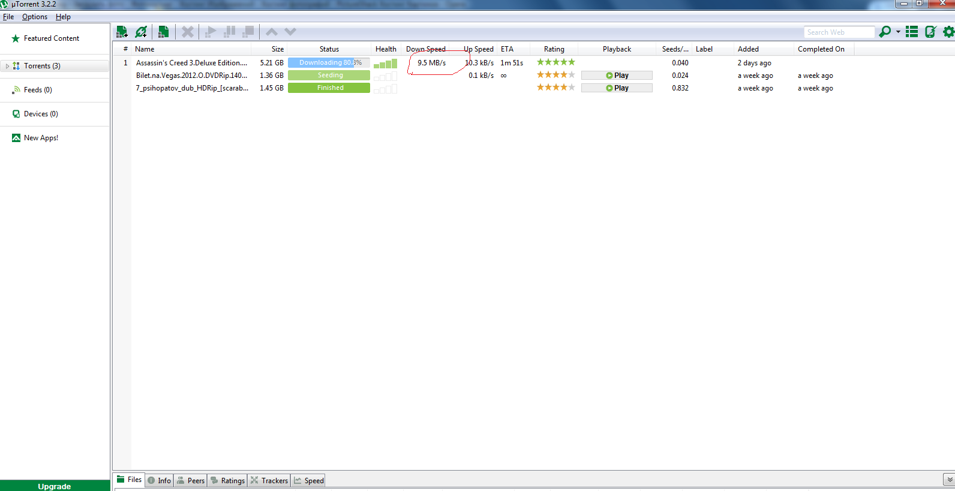Play the Bilet.na.Vegas torrent
The height and width of the screenshot is (491, 955).
pos(617,76)
